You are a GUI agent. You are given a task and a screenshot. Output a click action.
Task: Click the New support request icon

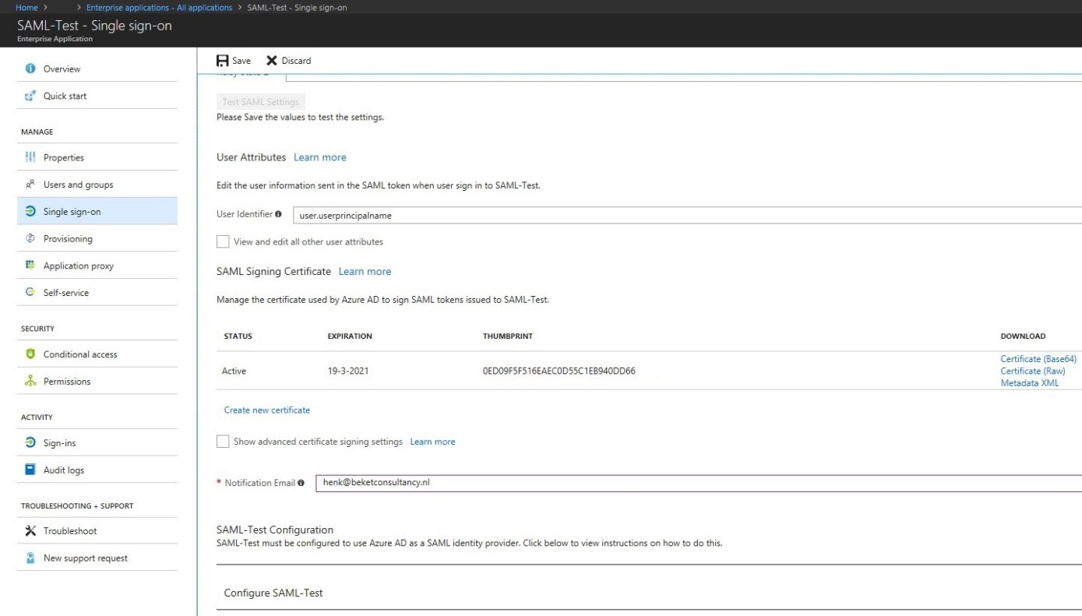(30, 558)
